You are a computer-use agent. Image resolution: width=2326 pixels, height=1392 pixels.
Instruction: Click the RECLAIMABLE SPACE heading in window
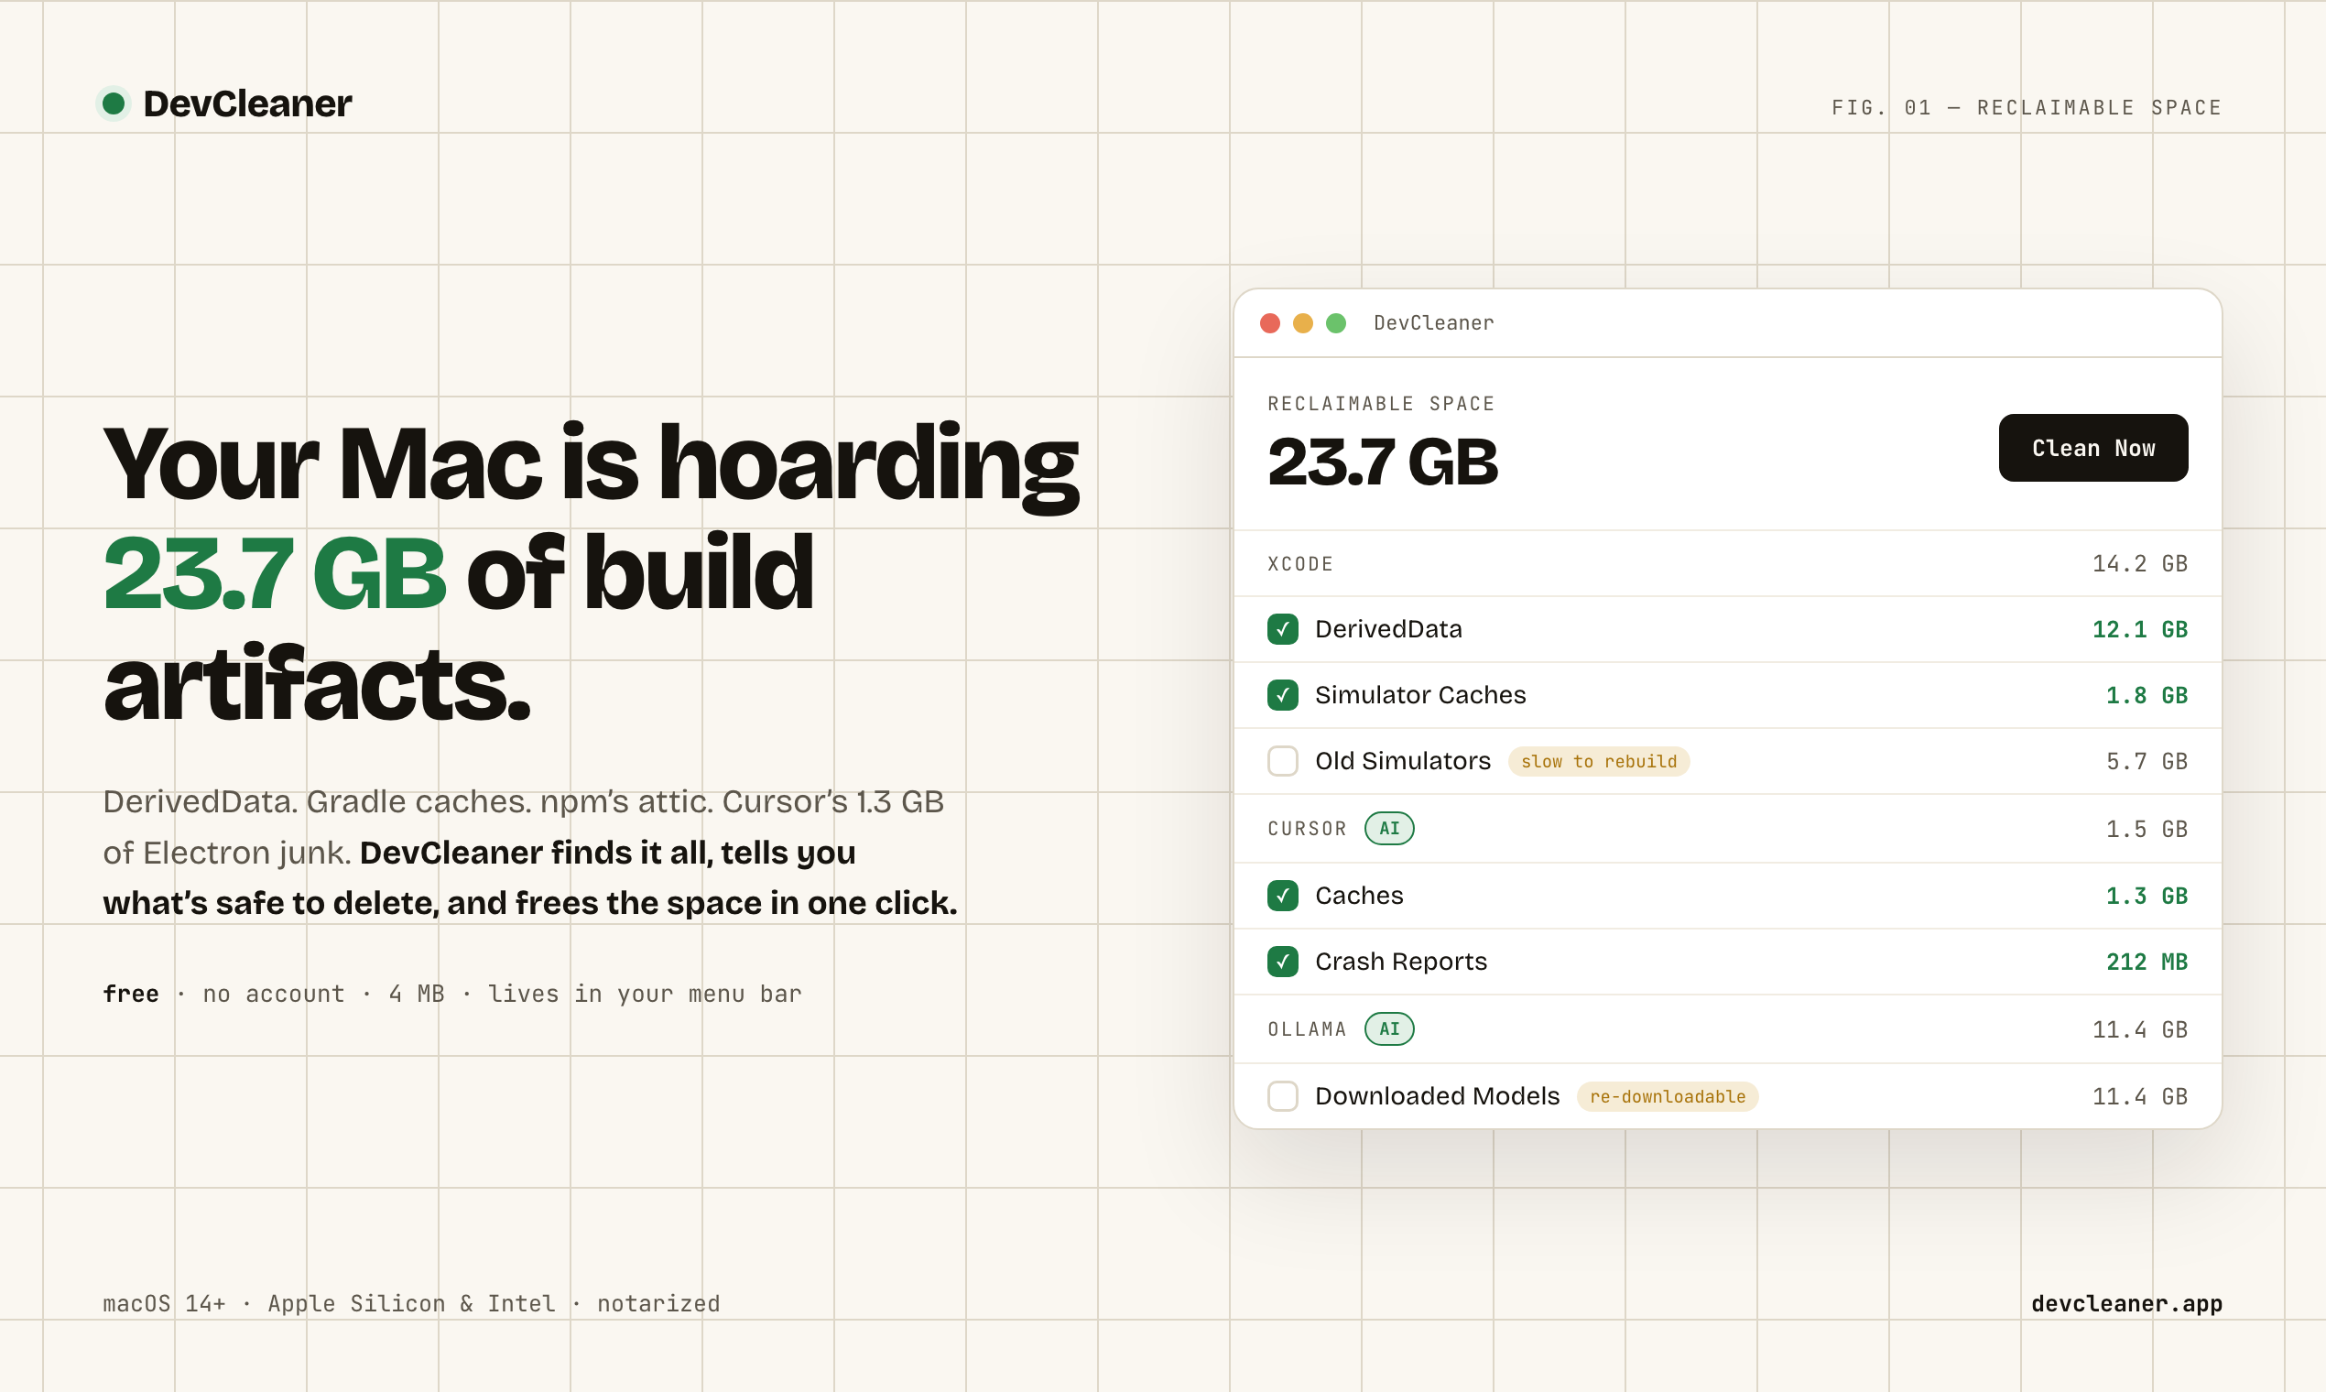pos(1381,404)
